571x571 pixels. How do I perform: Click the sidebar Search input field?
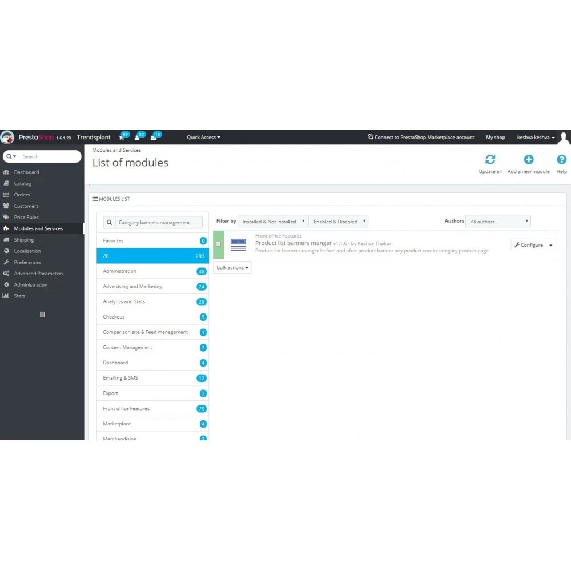click(x=50, y=156)
